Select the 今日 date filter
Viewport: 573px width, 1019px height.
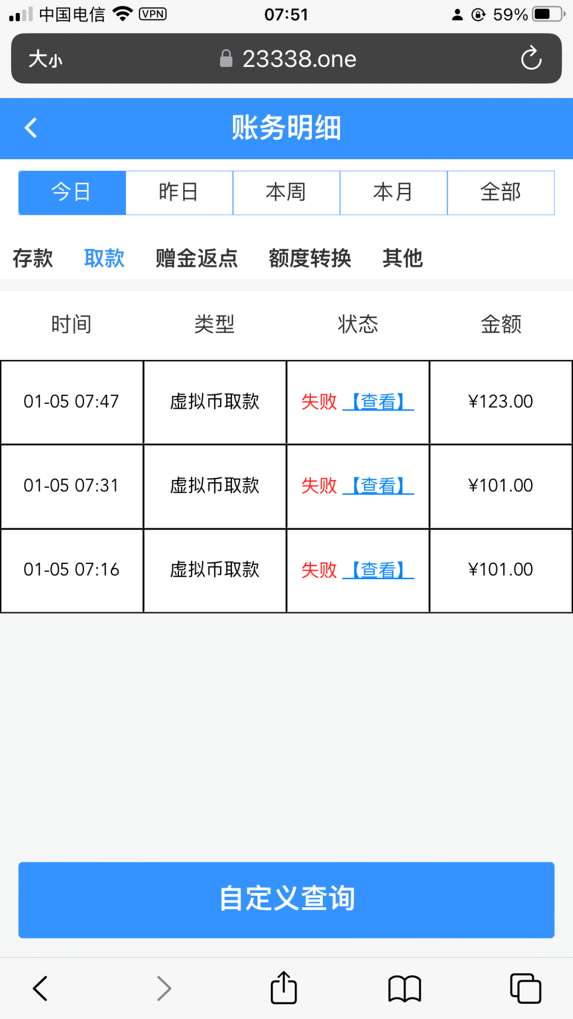(72, 192)
